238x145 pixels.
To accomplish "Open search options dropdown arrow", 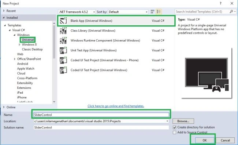I will 235,12.
